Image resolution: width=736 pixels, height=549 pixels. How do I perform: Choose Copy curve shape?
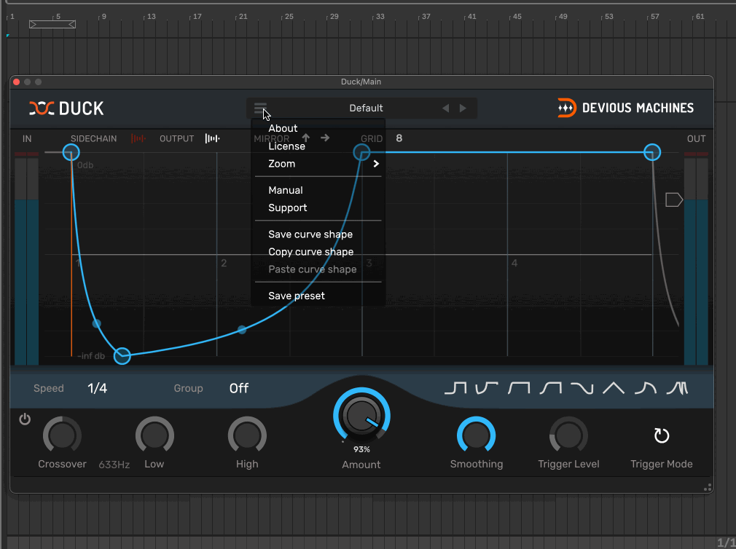click(310, 252)
